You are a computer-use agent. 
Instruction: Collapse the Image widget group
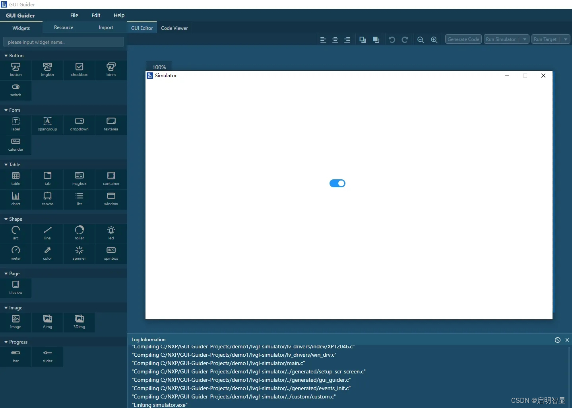click(6, 308)
